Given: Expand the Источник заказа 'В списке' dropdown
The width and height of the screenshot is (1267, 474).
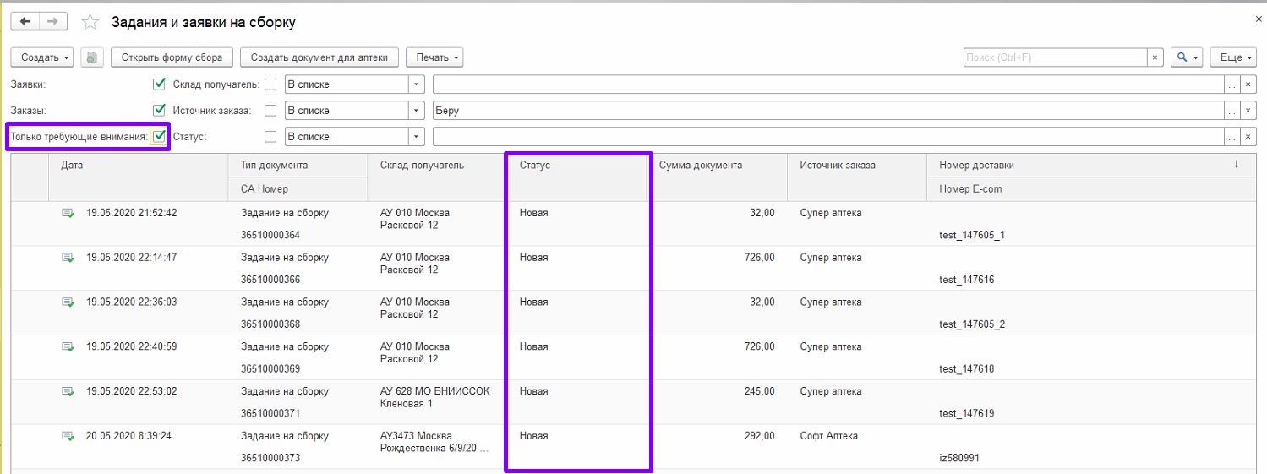Looking at the screenshot, I should click(416, 111).
